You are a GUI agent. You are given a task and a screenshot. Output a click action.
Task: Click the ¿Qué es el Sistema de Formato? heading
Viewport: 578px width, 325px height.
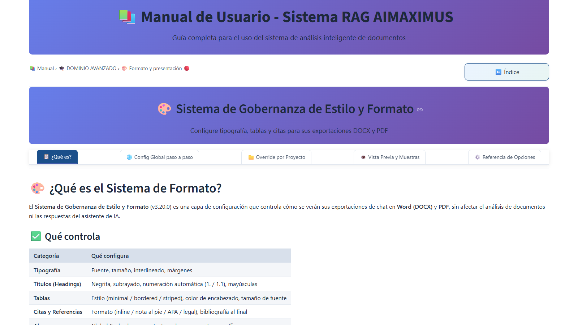(135, 188)
